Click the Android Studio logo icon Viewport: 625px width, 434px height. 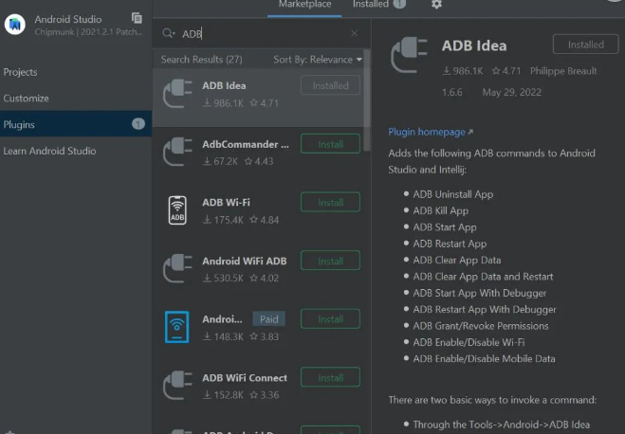tap(15, 25)
